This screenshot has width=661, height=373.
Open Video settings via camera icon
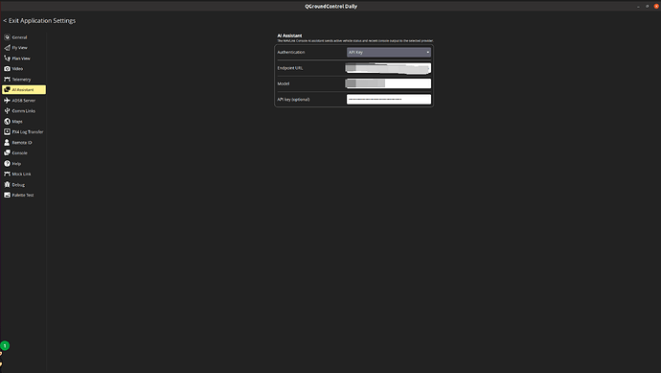click(x=7, y=69)
